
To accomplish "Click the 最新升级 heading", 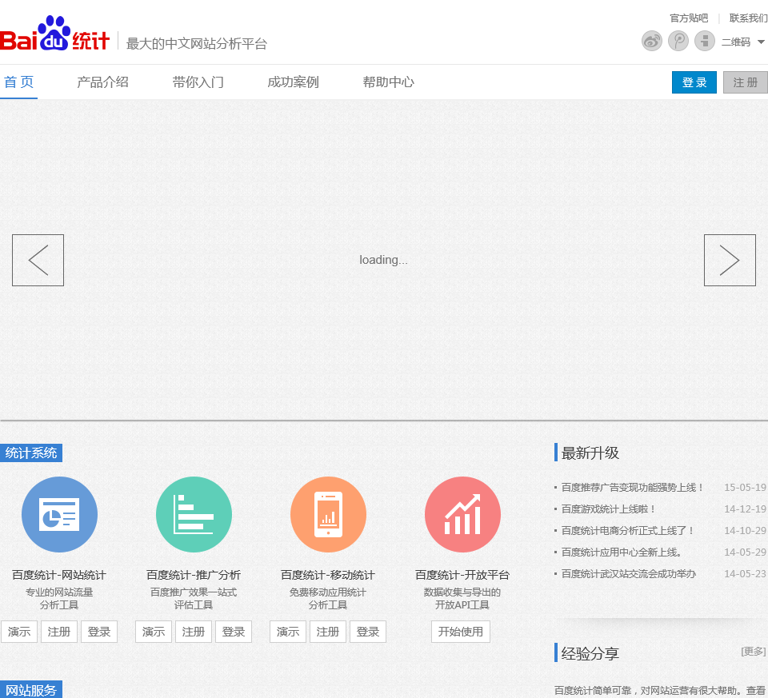I will (590, 453).
